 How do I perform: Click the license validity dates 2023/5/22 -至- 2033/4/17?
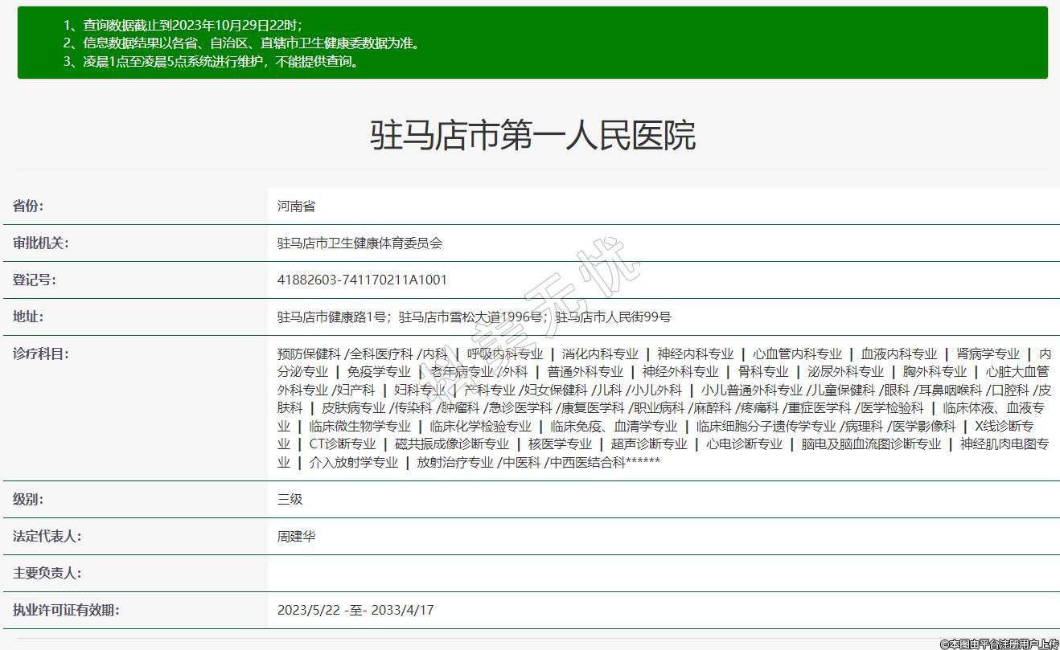click(x=355, y=611)
